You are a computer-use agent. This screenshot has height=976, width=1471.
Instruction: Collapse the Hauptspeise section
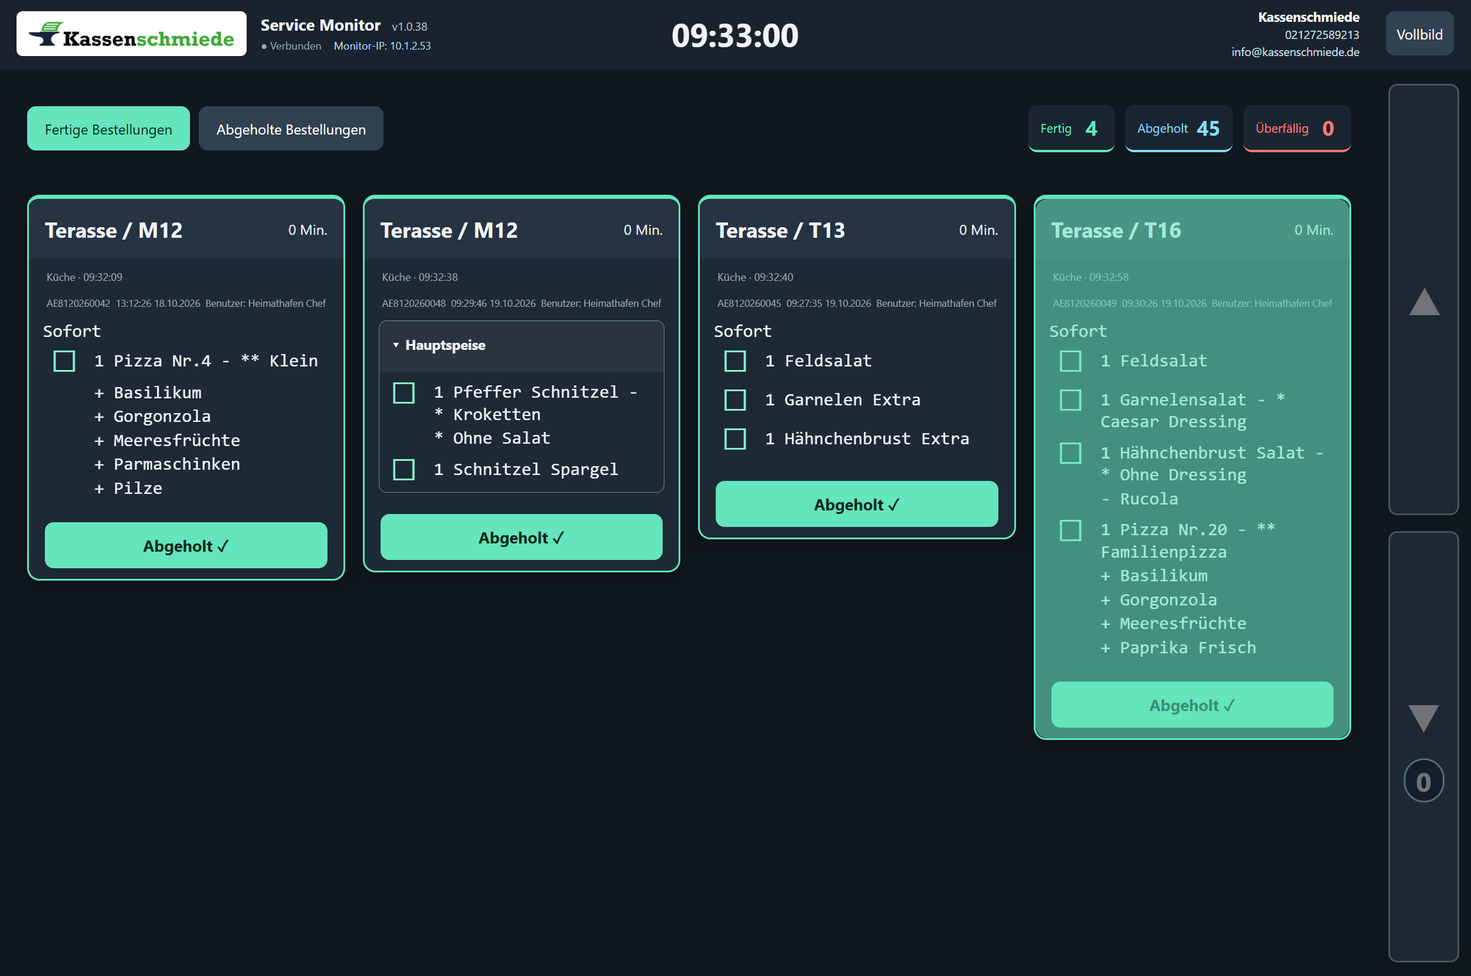[521, 345]
